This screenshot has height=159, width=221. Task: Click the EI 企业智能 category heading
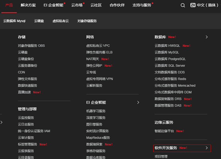click(x=96, y=102)
